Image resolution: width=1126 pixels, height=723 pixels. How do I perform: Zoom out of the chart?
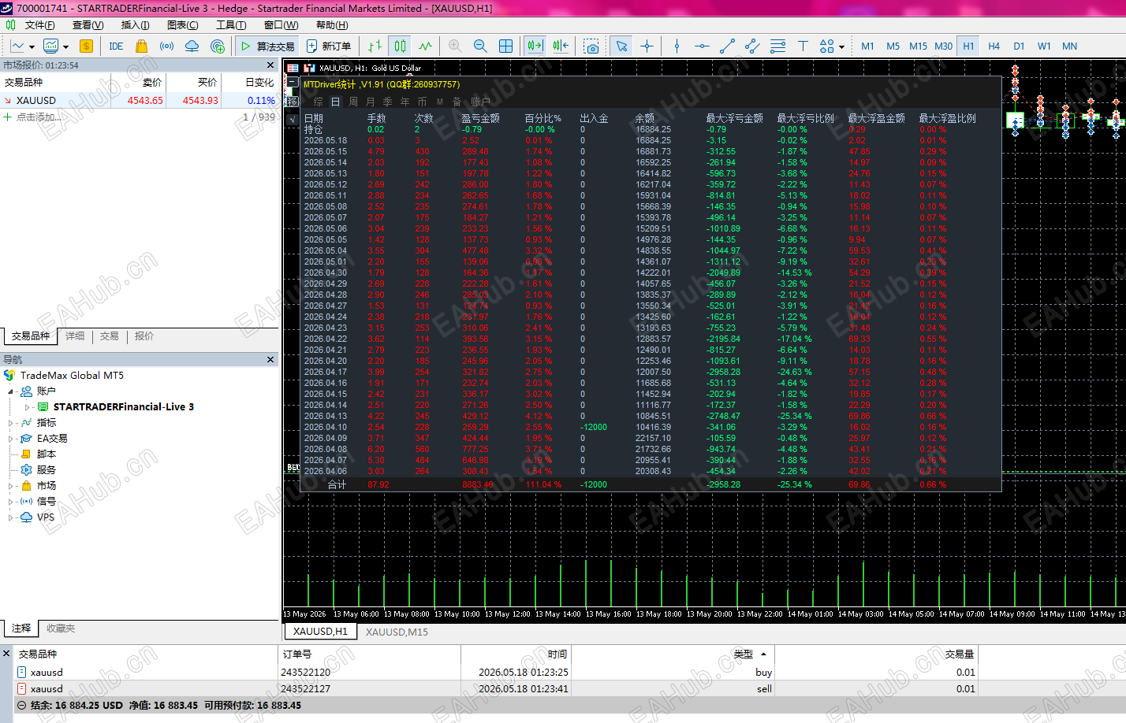(480, 46)
